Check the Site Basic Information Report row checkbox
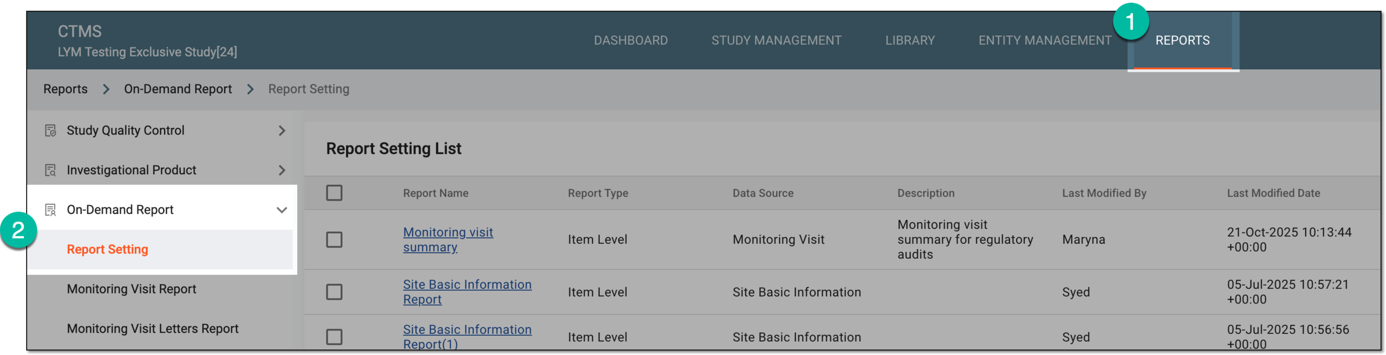This screenshot has width=1386, height=355. (x=334, y=292)
